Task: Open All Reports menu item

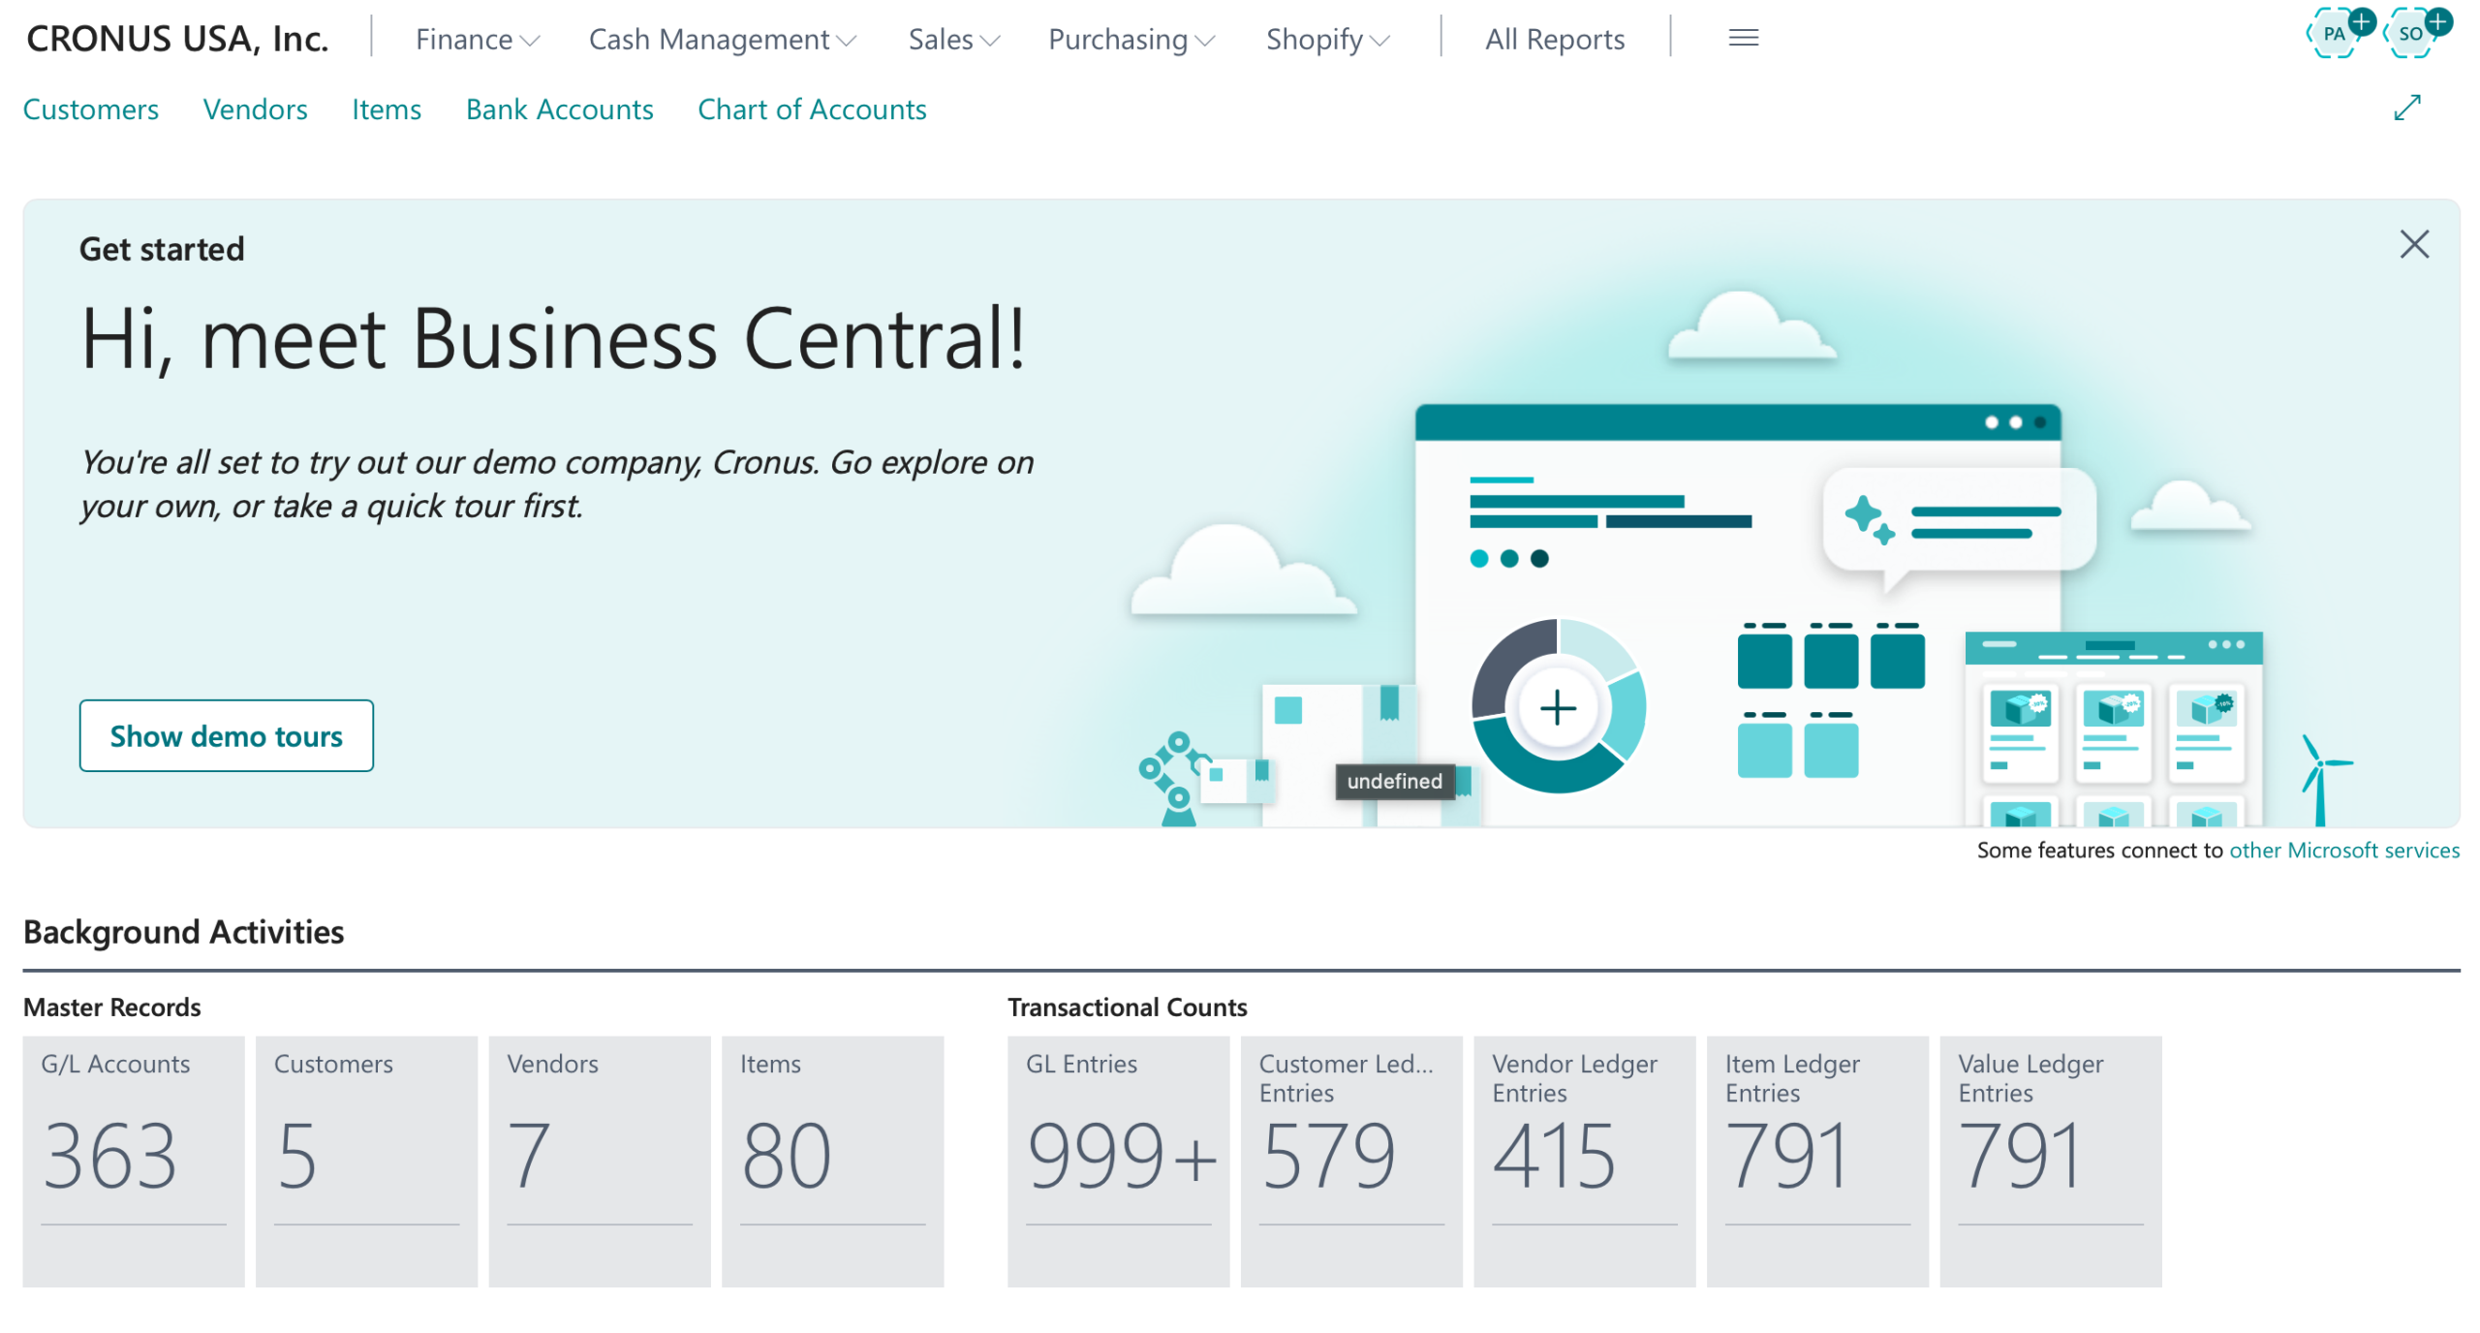Action: 1554,40
